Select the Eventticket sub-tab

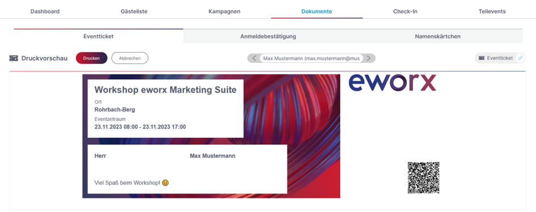(99, 36)
